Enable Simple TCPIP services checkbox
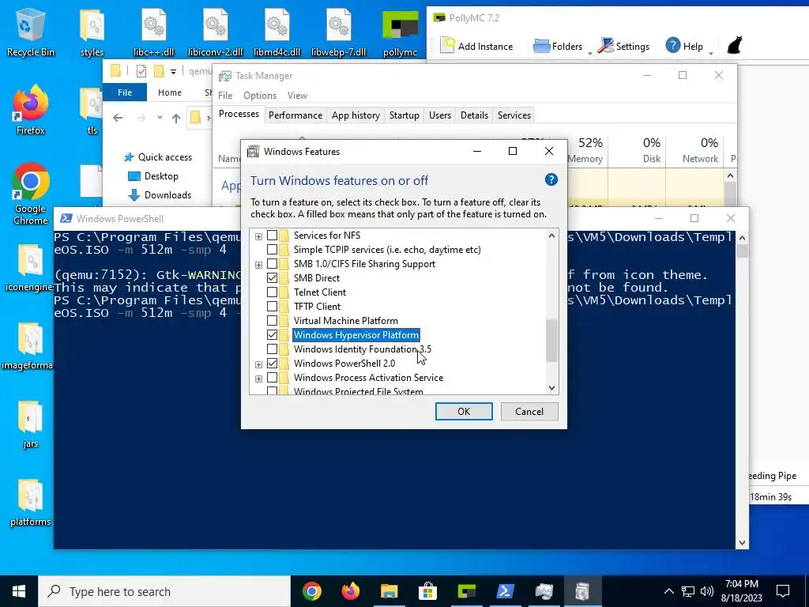The height and width of the screenshot is (607, 809). click(272, 249)
